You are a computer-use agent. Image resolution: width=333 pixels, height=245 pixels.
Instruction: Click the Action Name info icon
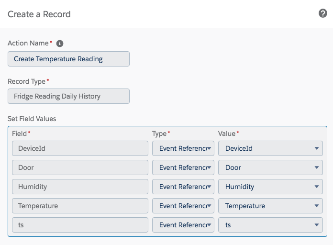(60, 44)
